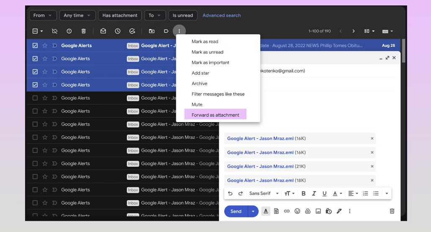Insert emoji in the compose window
The image size is (431, 232).
(x=297, y=211)
